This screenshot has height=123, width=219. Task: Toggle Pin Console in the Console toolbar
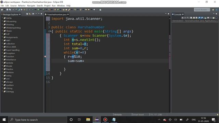[205, 18]
